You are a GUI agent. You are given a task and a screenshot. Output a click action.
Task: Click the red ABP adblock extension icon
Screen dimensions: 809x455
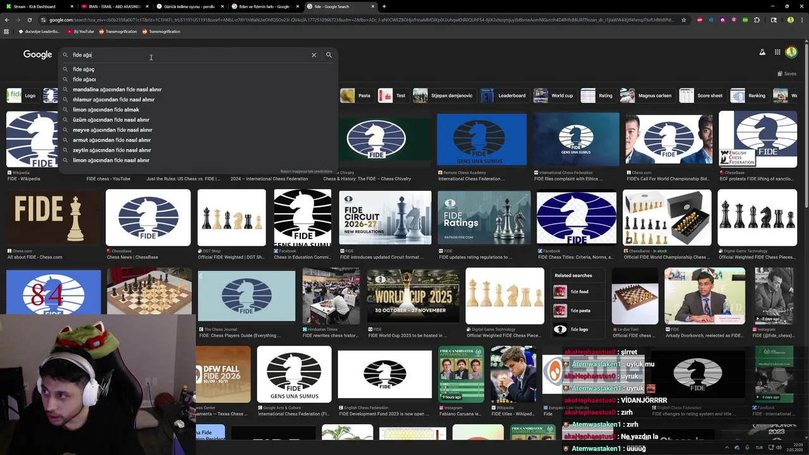(x=700, y=20)
